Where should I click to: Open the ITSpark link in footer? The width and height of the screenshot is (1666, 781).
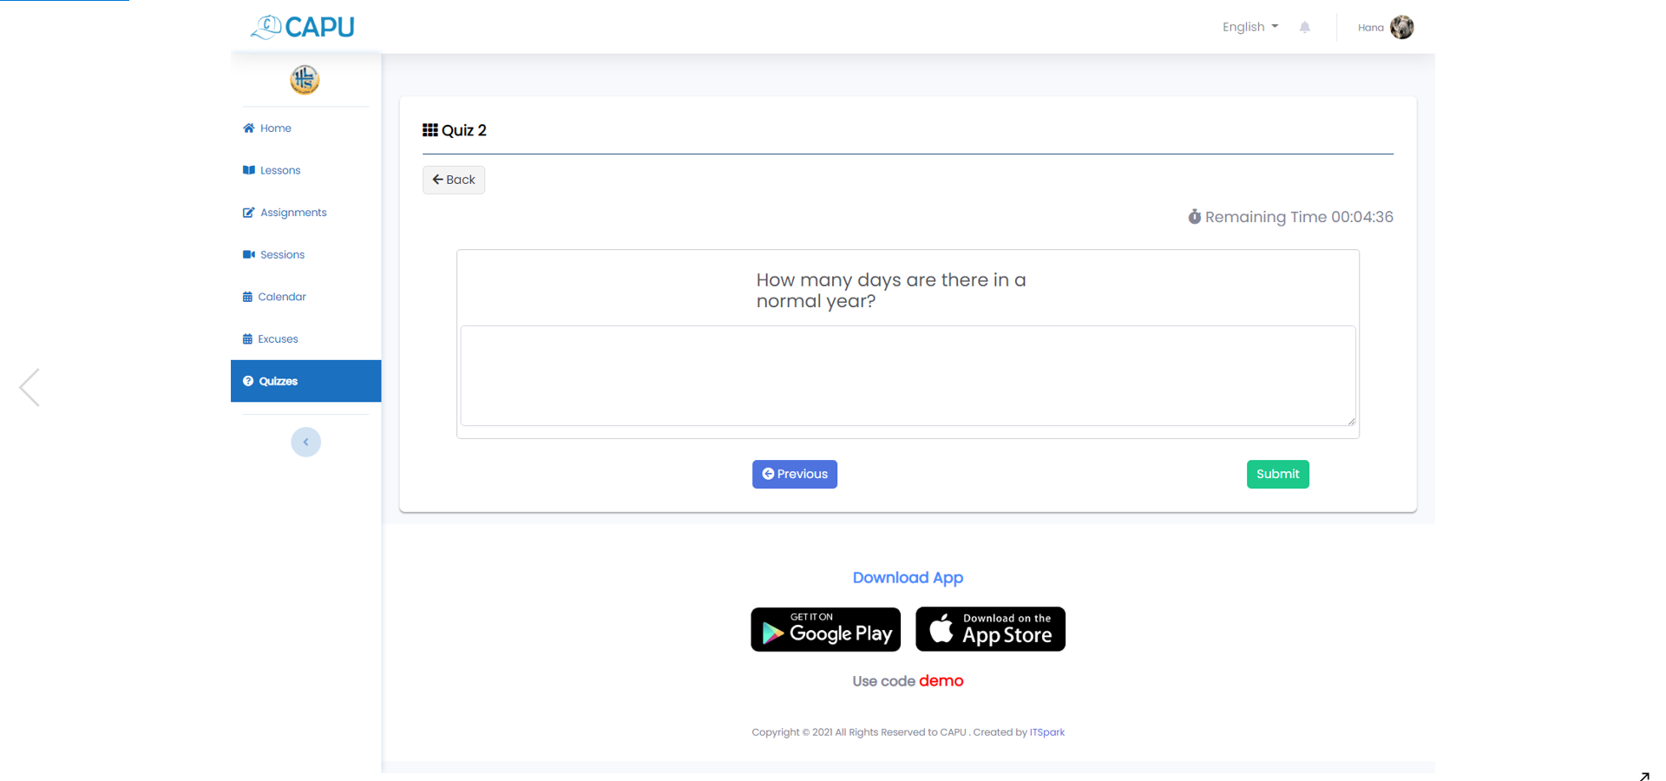point(1046,732)
